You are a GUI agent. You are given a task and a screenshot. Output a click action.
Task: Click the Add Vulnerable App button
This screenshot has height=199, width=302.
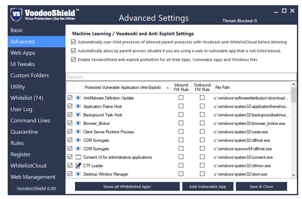(x=207, y=187)
